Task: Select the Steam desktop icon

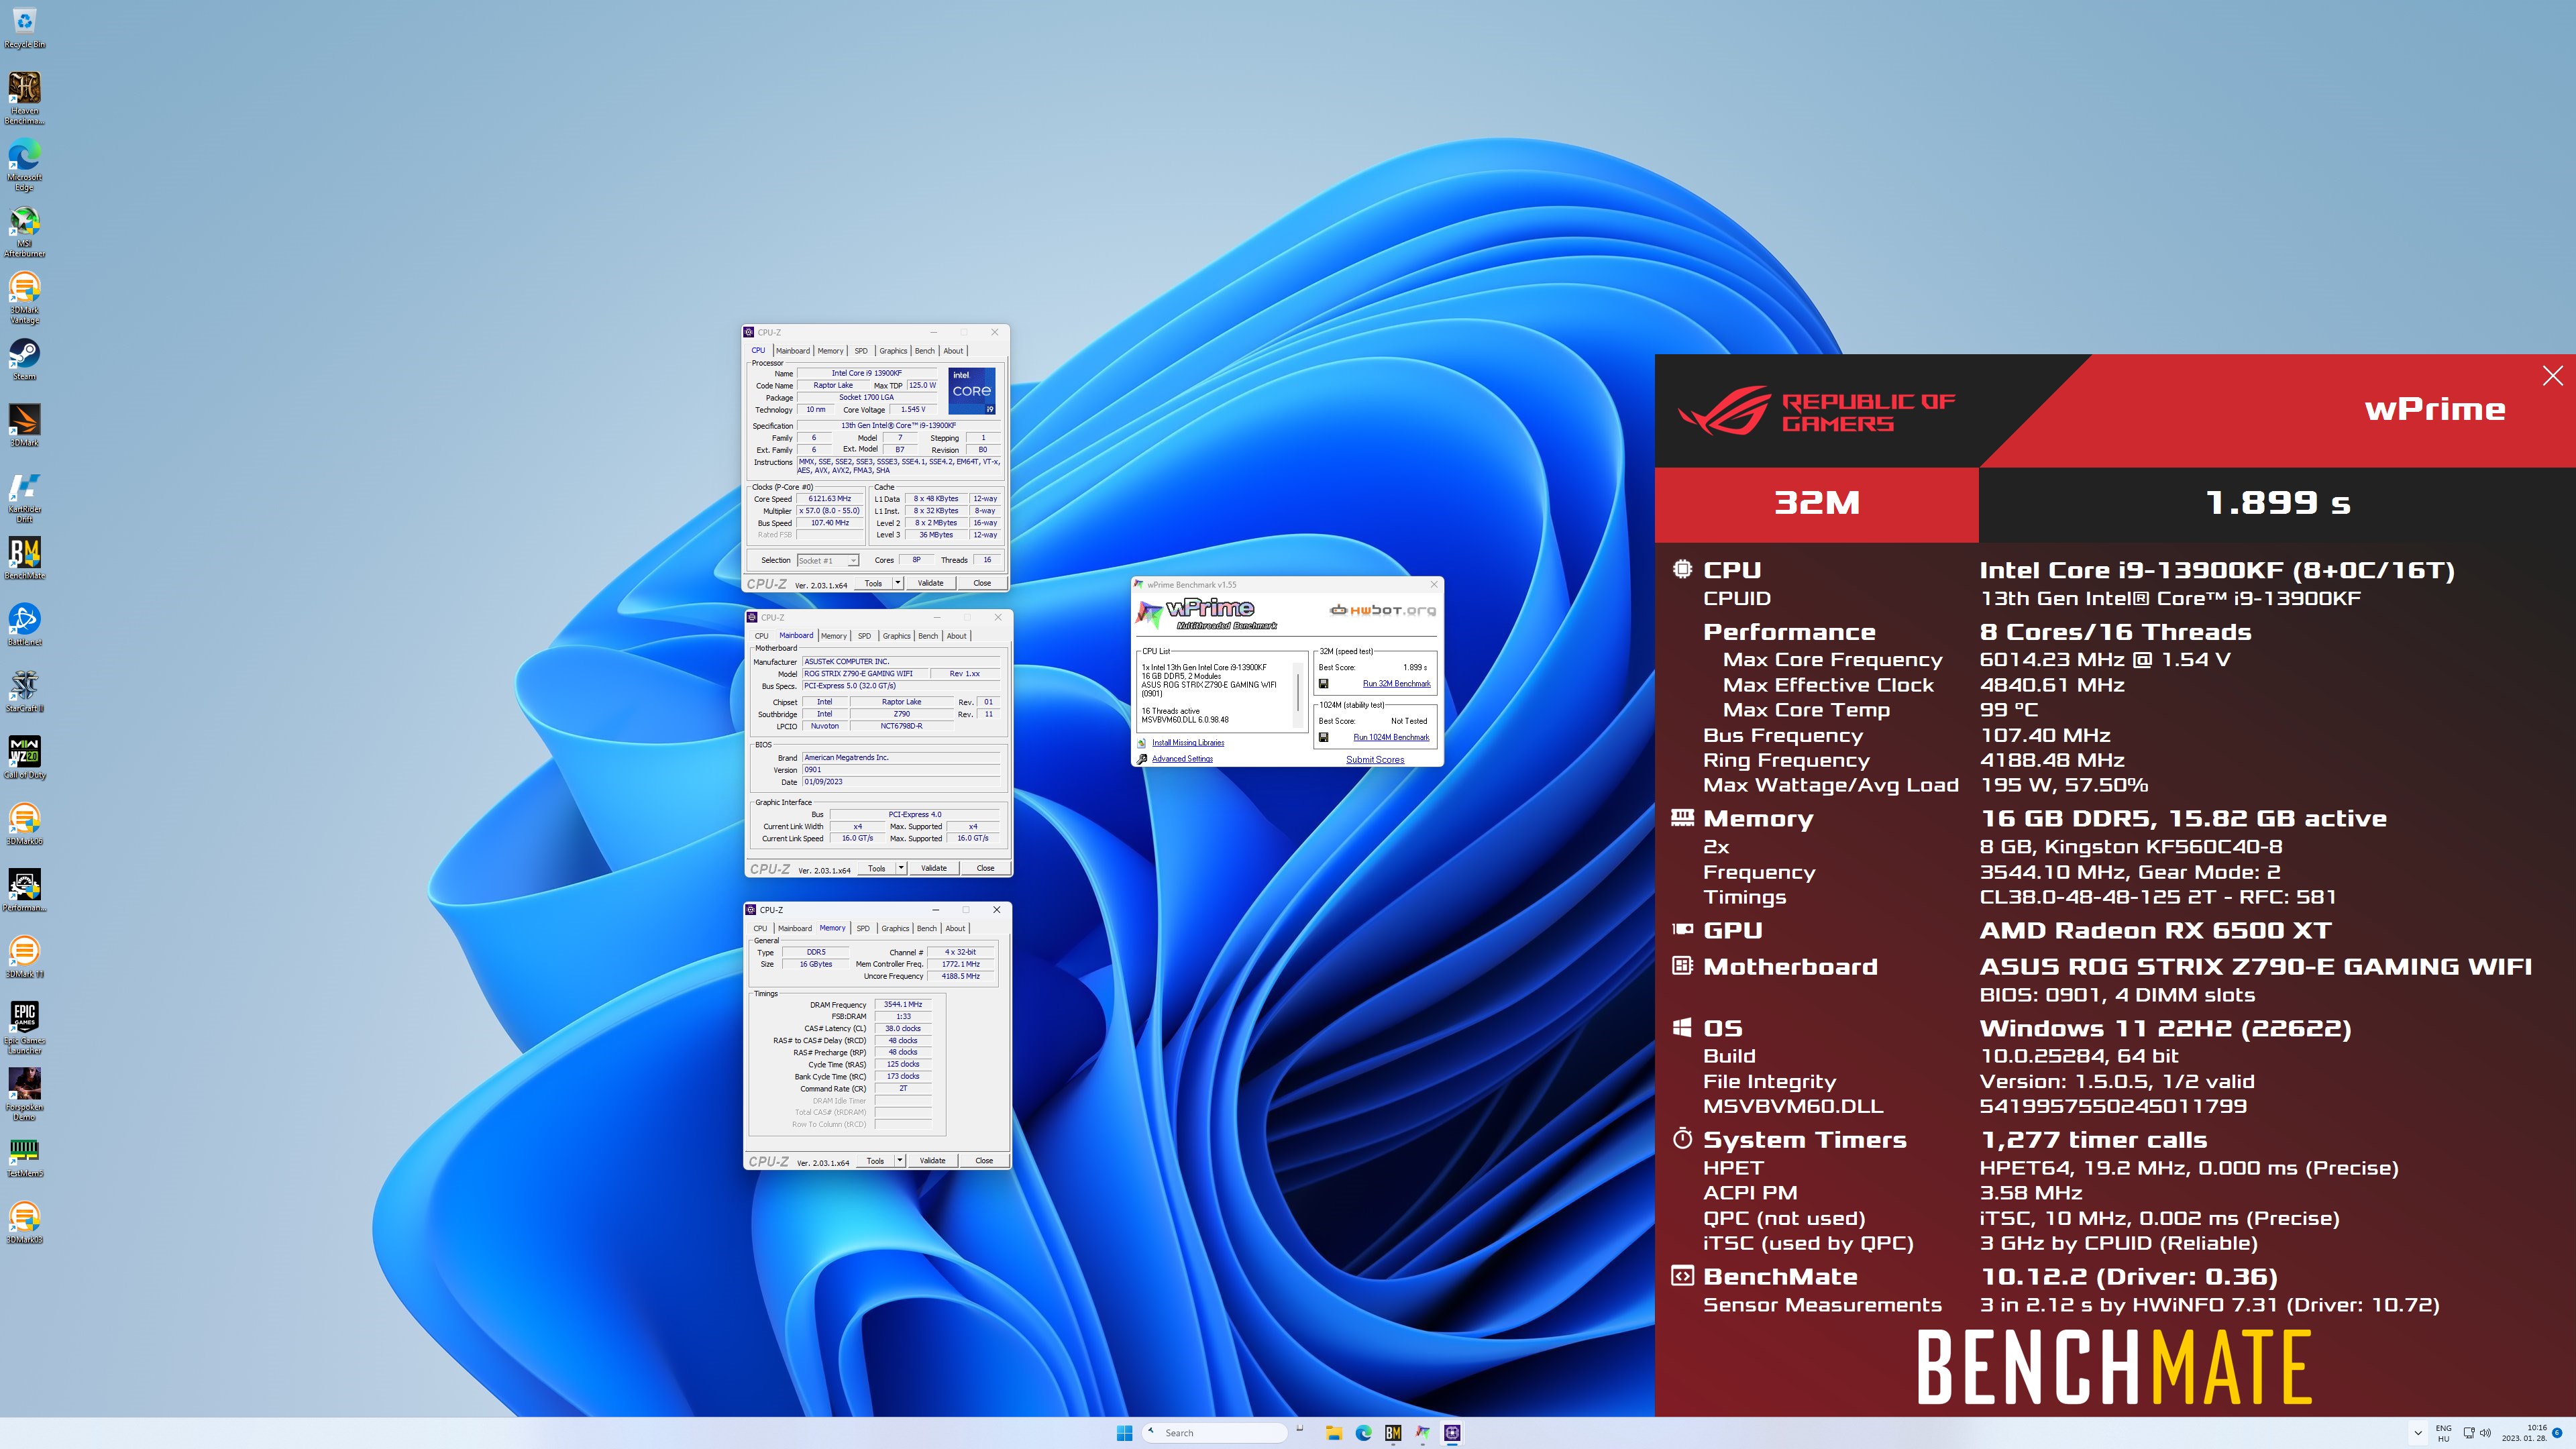Action: click(24, 360)
